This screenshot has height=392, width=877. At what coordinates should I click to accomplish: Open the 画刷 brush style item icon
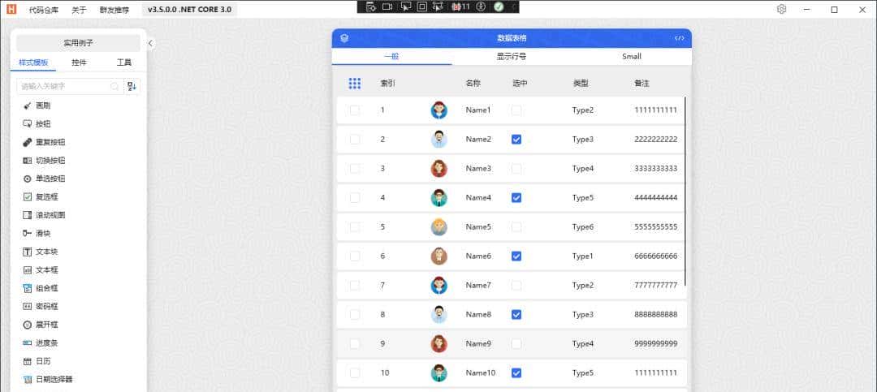[27, 106]
